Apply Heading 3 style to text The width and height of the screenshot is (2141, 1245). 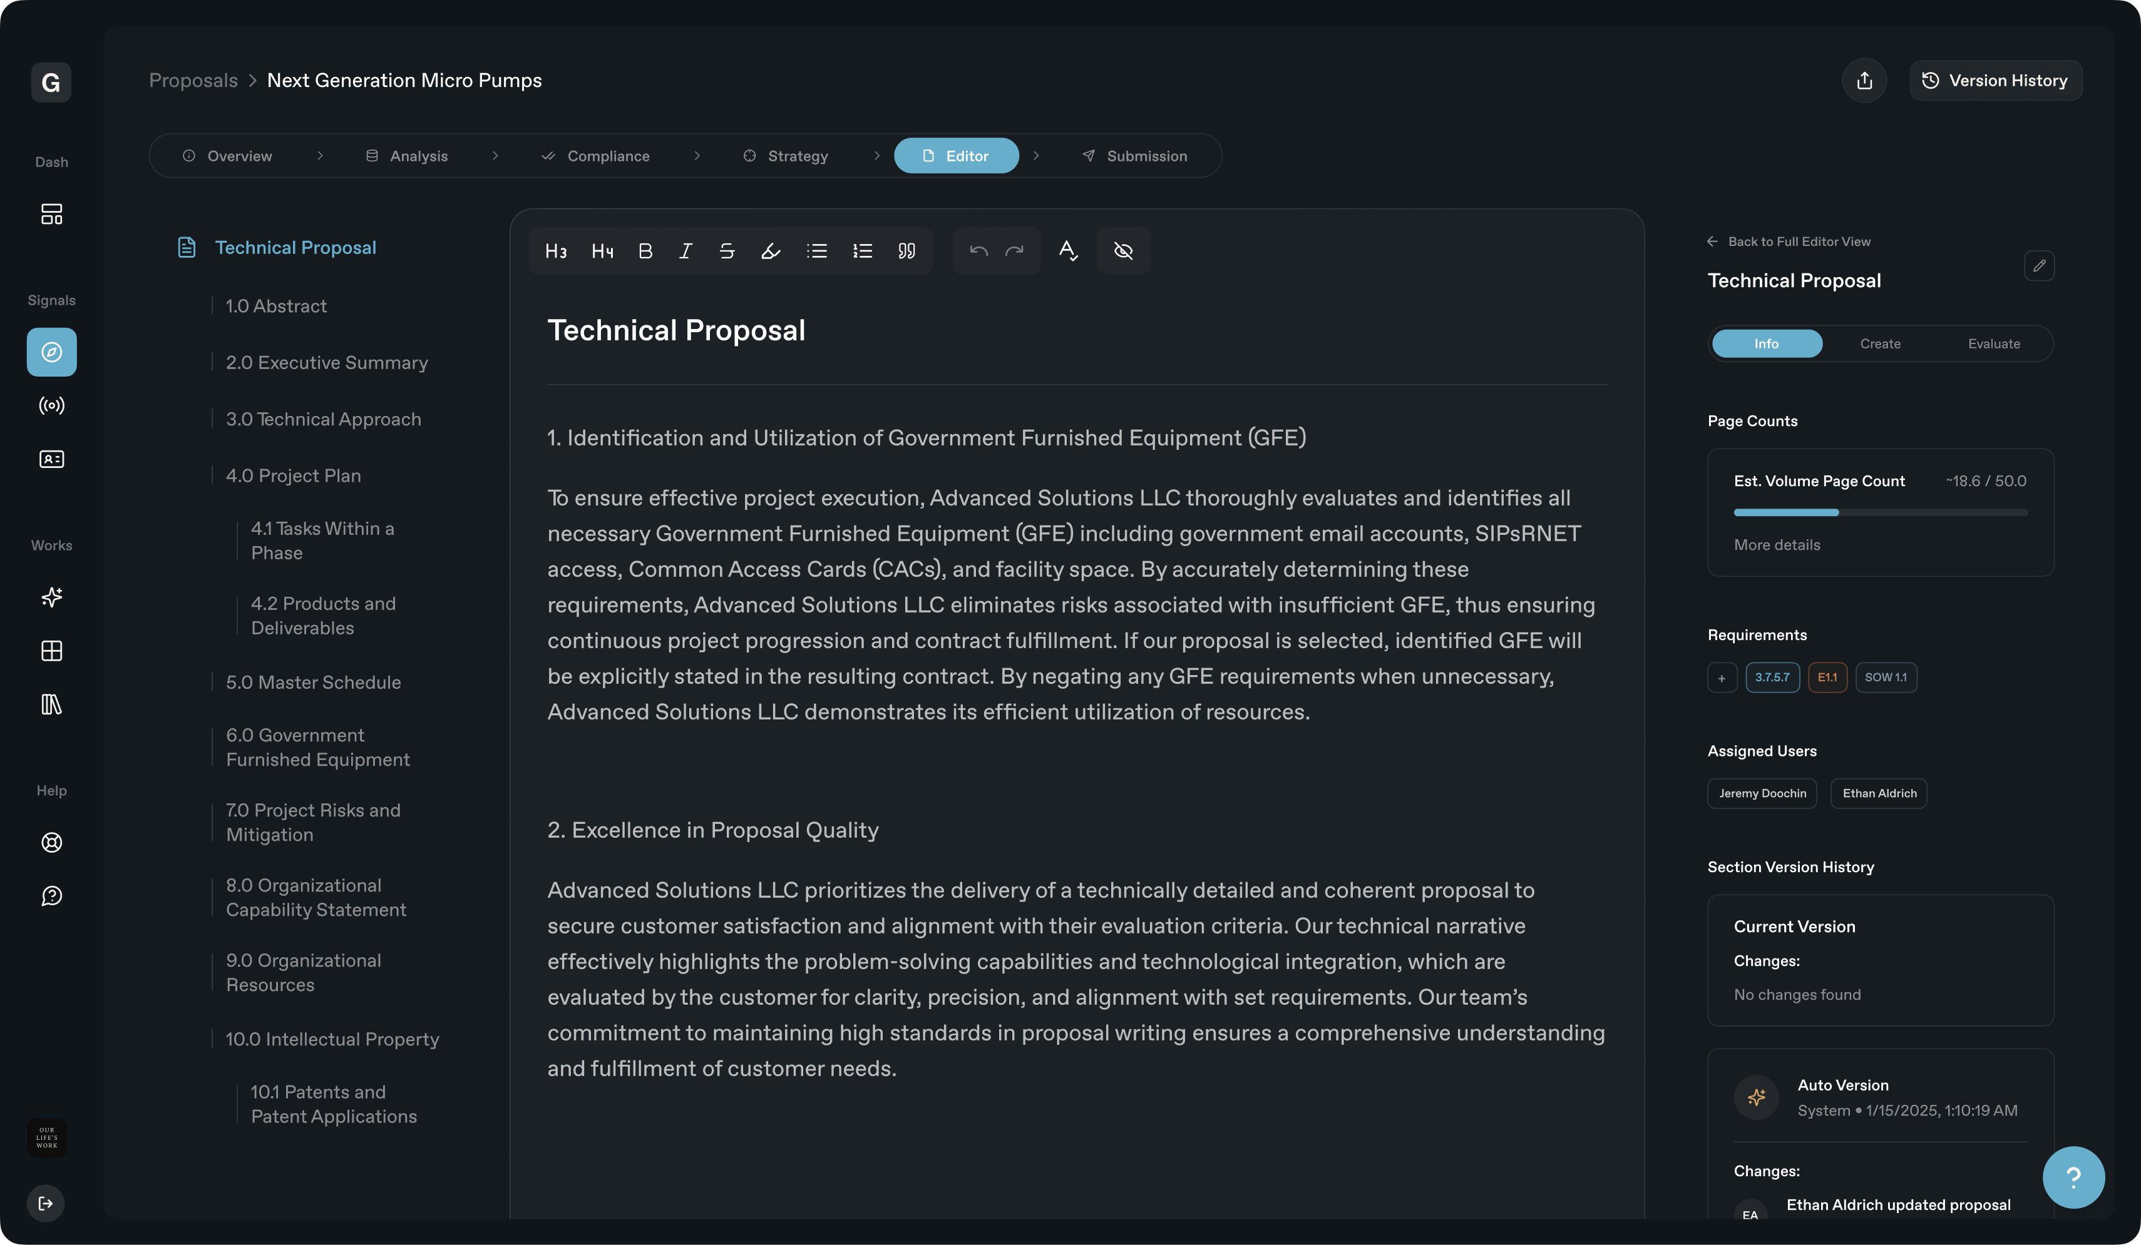point(556,250)
